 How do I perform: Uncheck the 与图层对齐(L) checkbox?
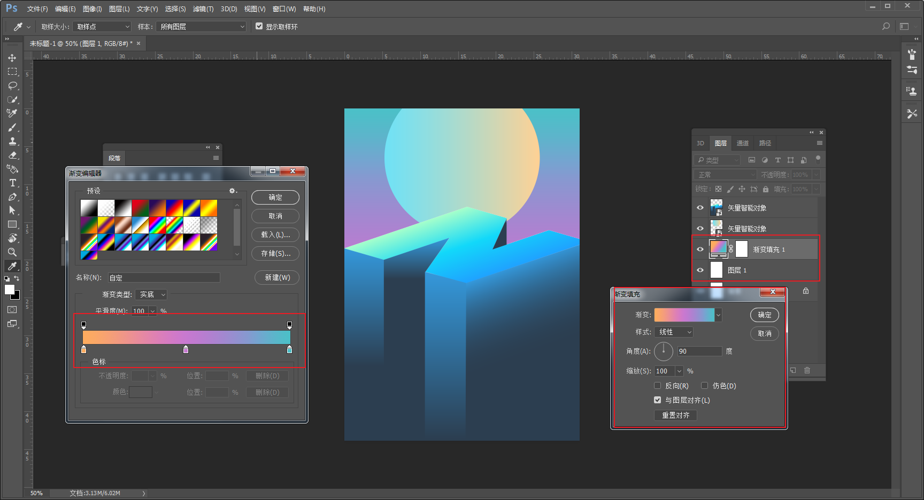pyautogui.click(x=658, y=400)
